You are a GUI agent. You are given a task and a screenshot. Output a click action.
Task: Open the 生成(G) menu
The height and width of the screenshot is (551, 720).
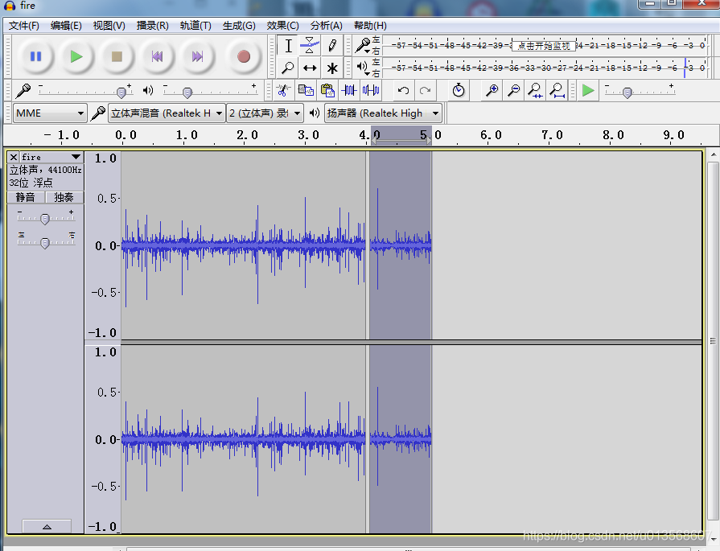(x=239, y=26)
